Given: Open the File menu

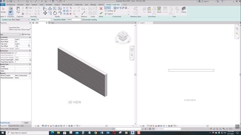Looking at the screenshot, I should point(3,4).
